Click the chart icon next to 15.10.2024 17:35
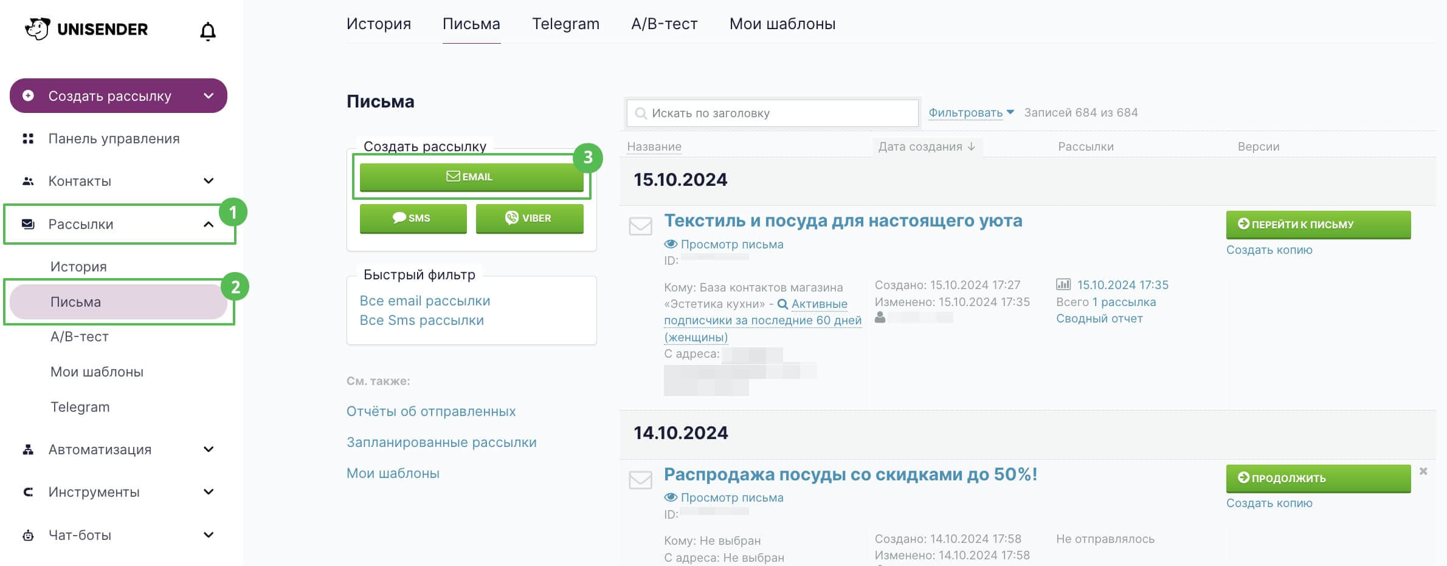 1063,284
